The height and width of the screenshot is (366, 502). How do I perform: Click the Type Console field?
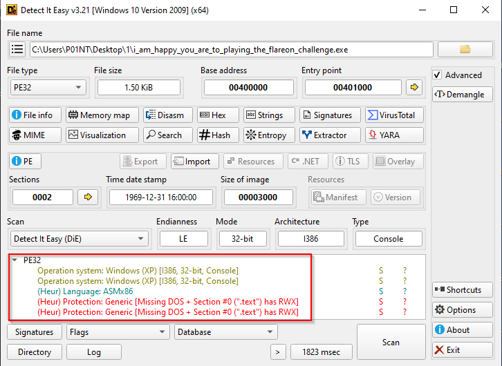click(x=389, y=239)
